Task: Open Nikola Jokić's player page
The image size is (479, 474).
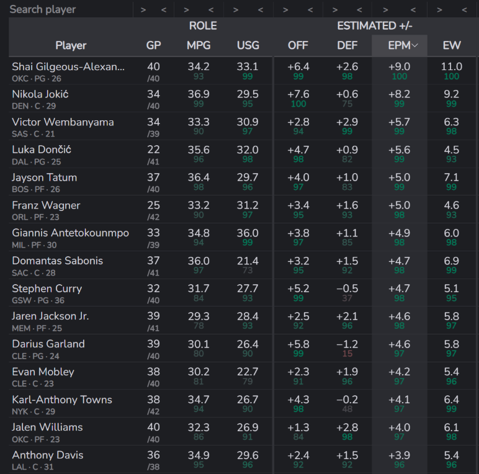Action: pos(40,94)
